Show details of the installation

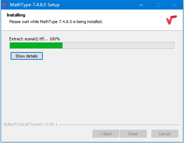point(27,56)
